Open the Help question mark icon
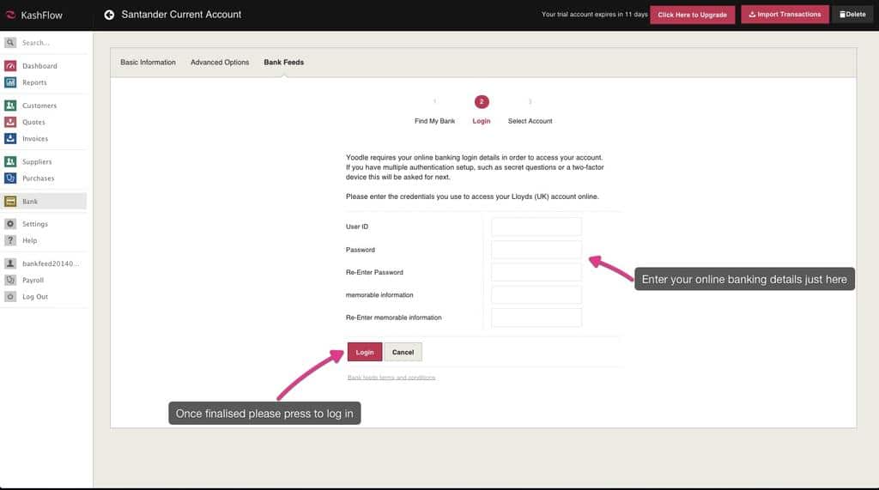 [10, 240]
